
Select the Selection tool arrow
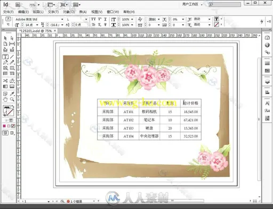(x=5, y=38)
